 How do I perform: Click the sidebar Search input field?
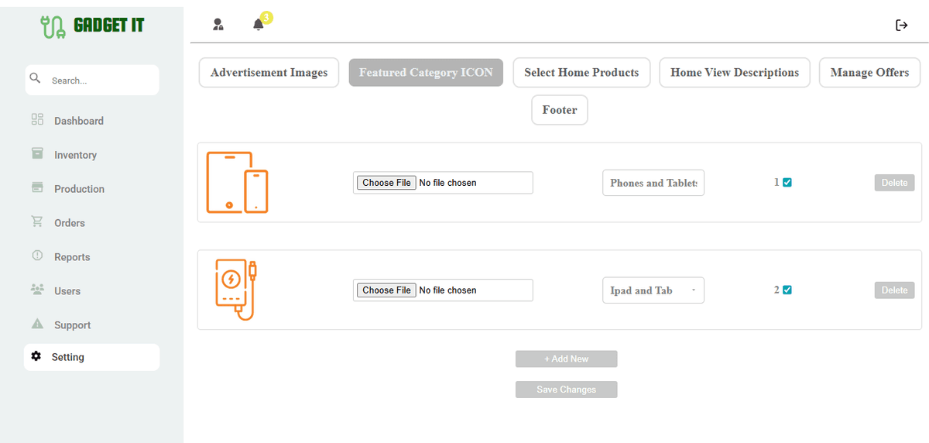(101, 81)
